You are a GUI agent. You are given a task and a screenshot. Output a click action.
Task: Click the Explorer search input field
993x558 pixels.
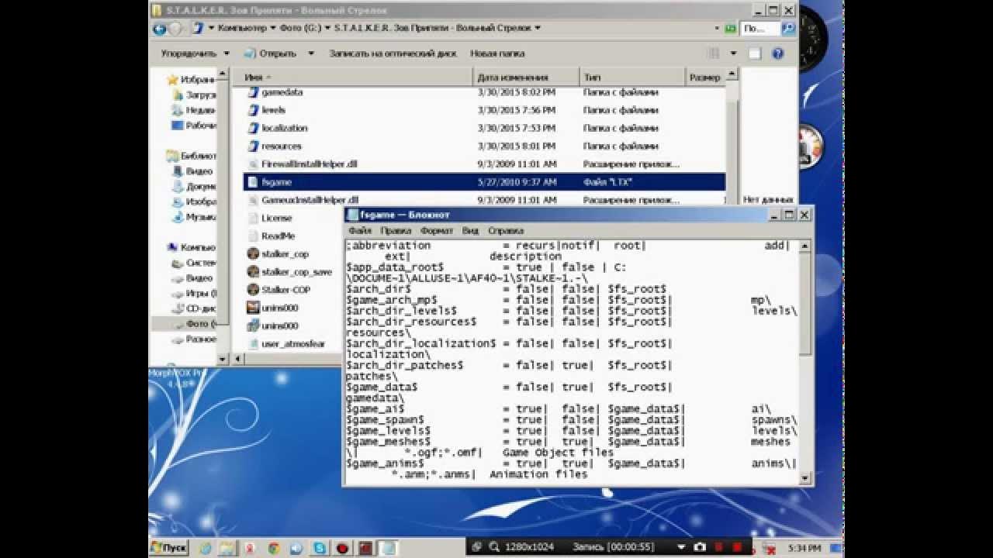[760, 29]
